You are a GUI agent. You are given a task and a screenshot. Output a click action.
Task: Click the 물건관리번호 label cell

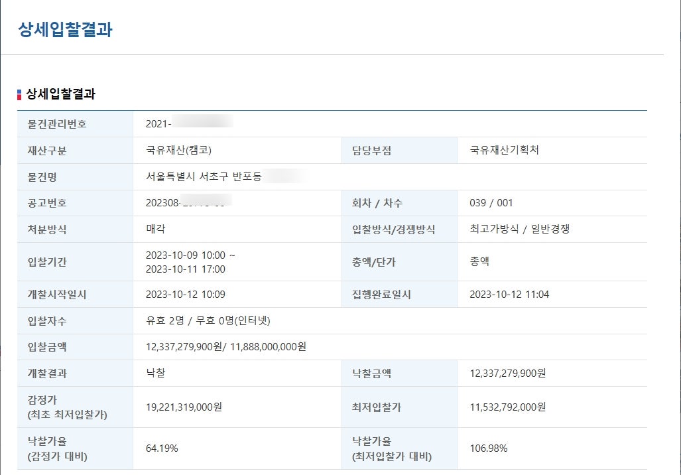click(57, 124)
